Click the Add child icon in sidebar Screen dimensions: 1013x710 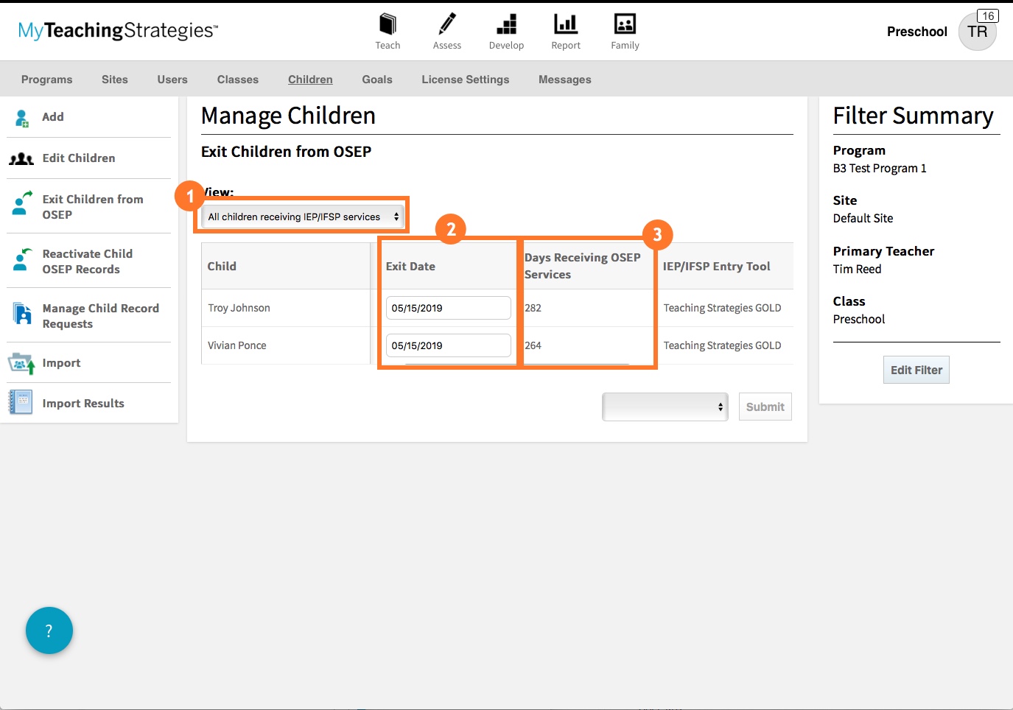(x=22, y=118)
